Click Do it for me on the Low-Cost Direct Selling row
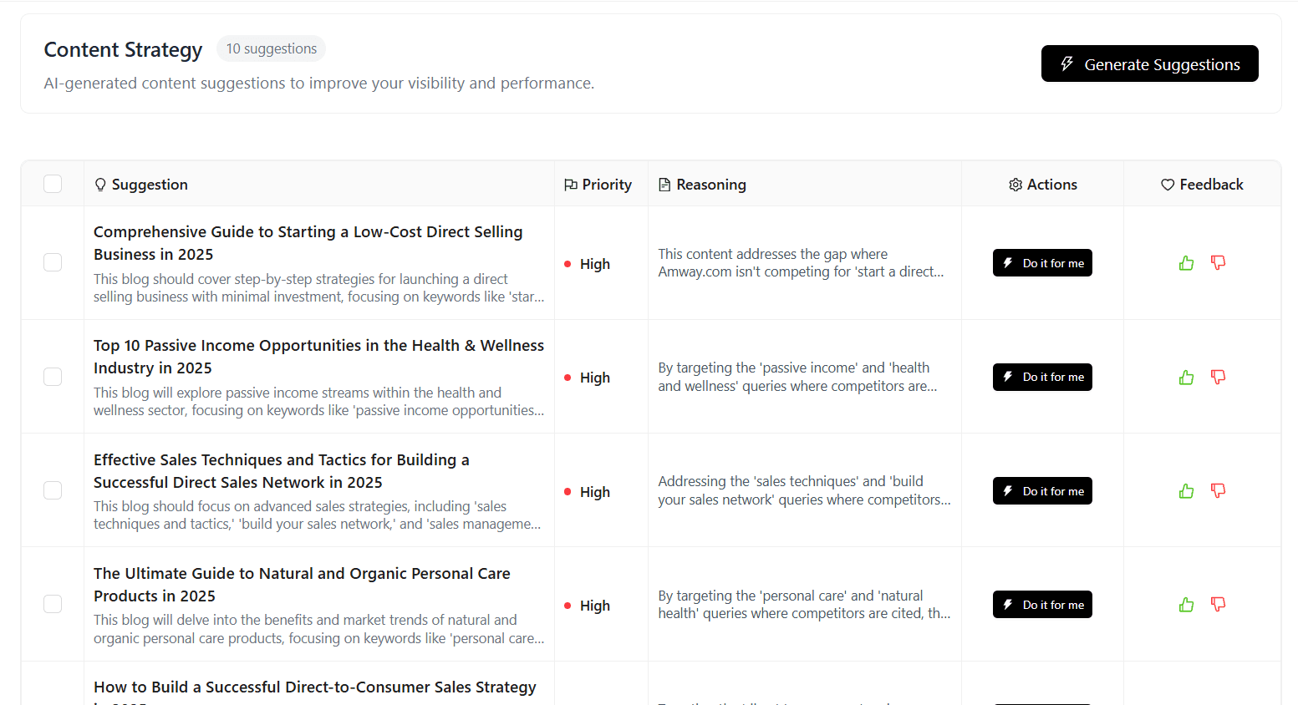This screenshot has width=1298, height=705. coord(1042,262)
